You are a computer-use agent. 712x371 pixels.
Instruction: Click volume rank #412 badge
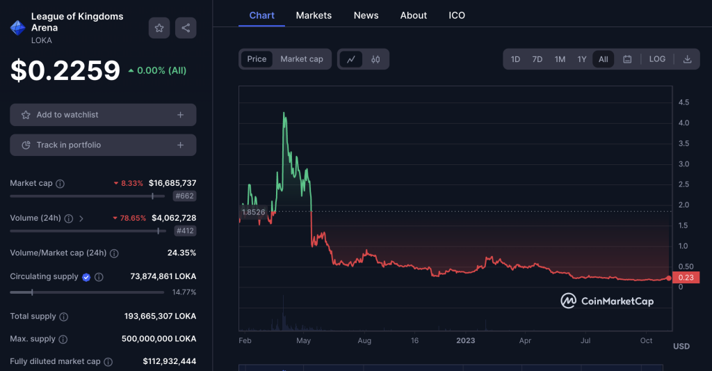point(185,231)
